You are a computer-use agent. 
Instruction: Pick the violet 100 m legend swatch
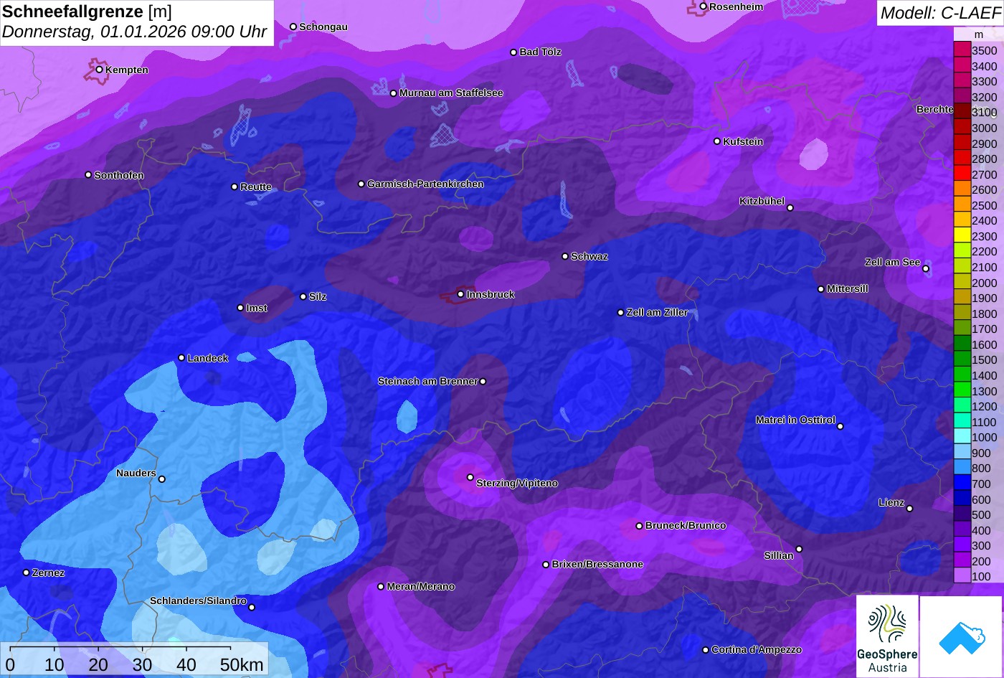[x=962, y=576]
